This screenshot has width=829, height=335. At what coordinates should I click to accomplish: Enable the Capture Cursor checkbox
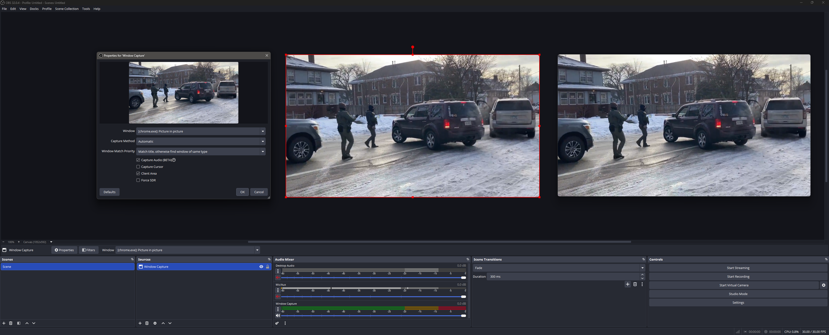(138, 167)
